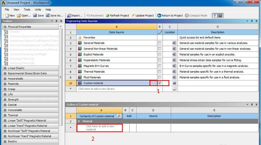
Task: Open the Units menu
Action: 38,10
